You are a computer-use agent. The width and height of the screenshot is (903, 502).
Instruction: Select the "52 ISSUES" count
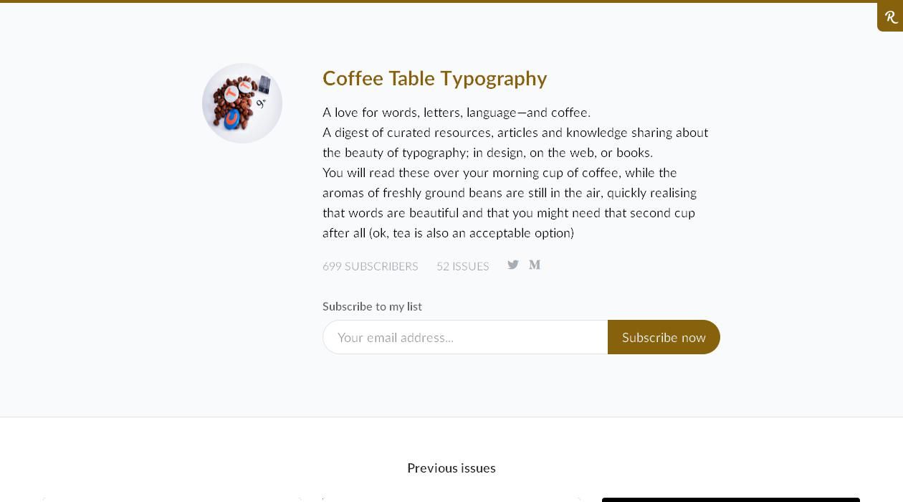463,266
